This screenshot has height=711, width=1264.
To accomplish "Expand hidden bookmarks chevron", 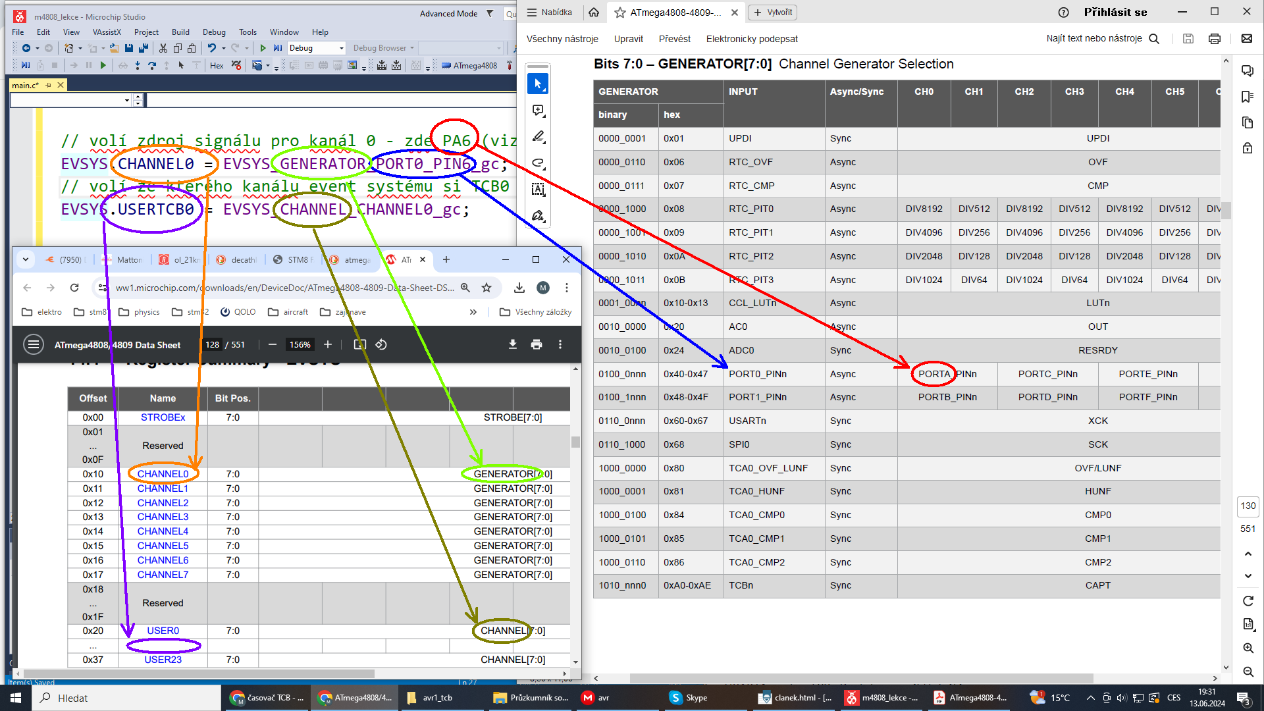I will point(473,312).
